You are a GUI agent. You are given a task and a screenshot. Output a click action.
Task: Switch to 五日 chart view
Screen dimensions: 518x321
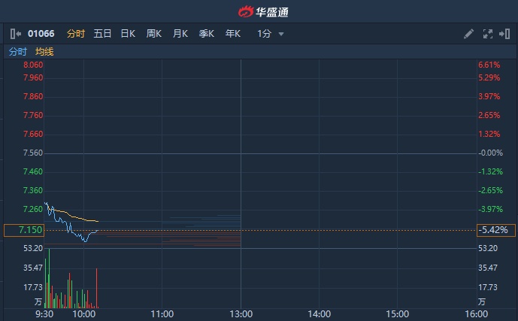102,34
